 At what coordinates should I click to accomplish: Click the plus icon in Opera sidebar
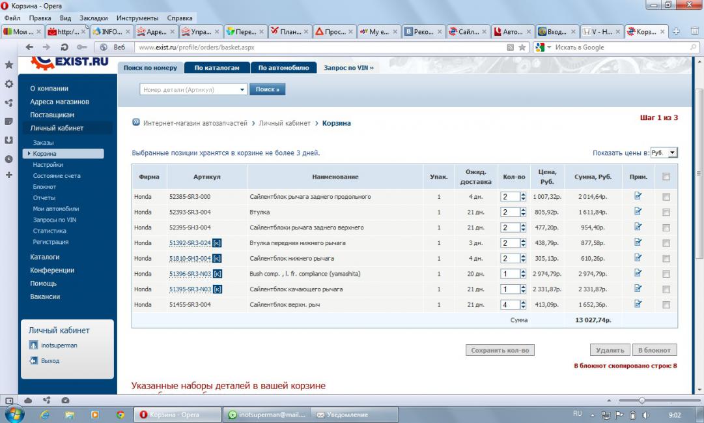click(x=9, y=175)
